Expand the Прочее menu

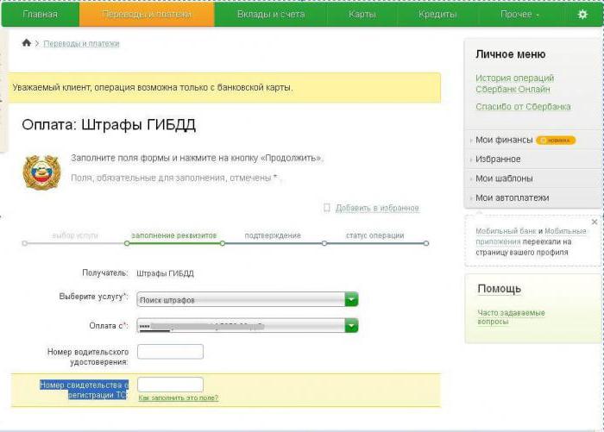pos(519,15)
